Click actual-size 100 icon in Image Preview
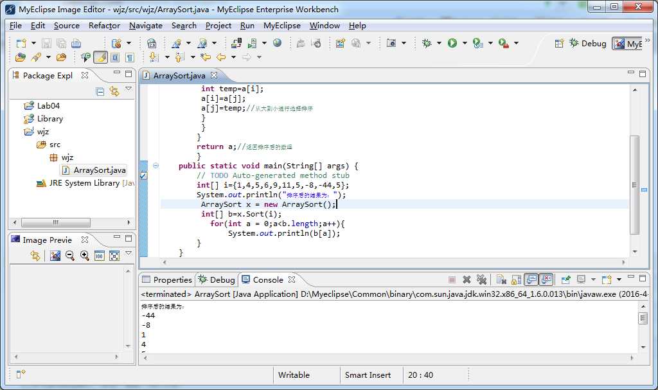This screenshot has width=658, height=390. tap(100, 256)
